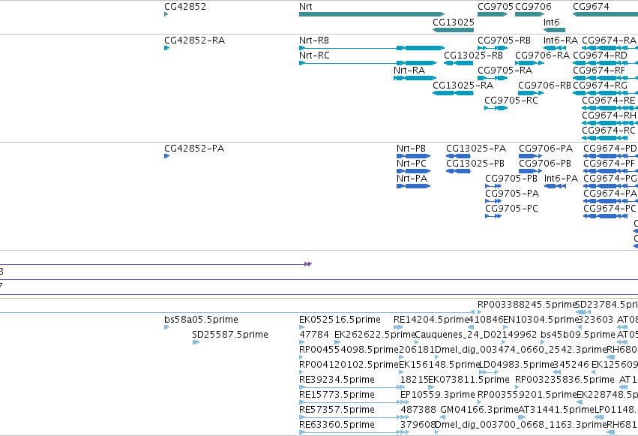Select the Nrt-PA protein feature
The height and width of the screenshot is (436, 638).
click(413, 186)
